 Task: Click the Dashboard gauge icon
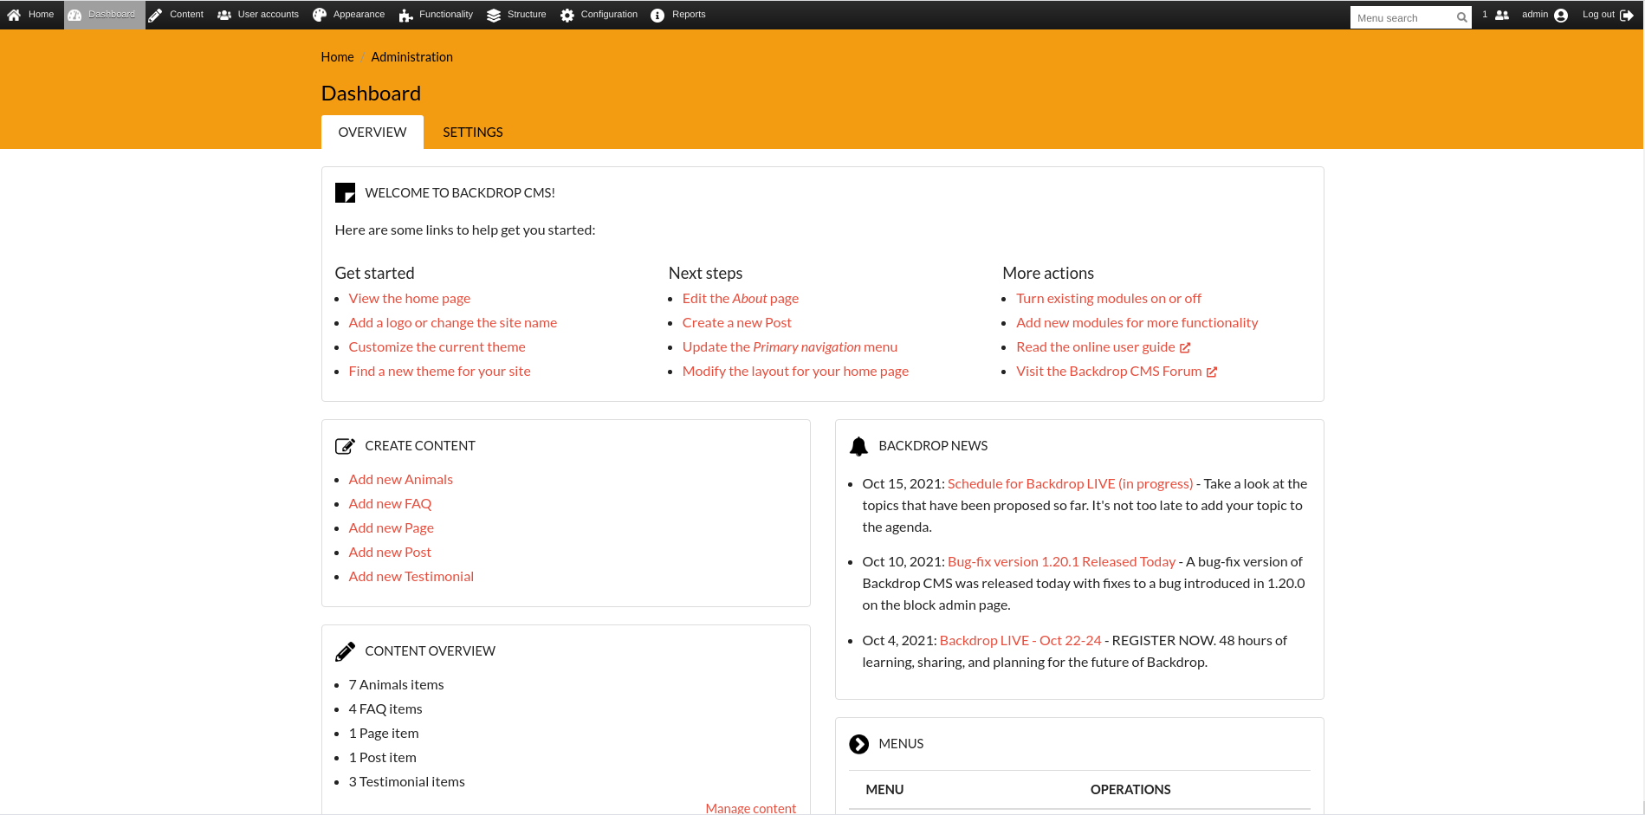coord(74,15)
